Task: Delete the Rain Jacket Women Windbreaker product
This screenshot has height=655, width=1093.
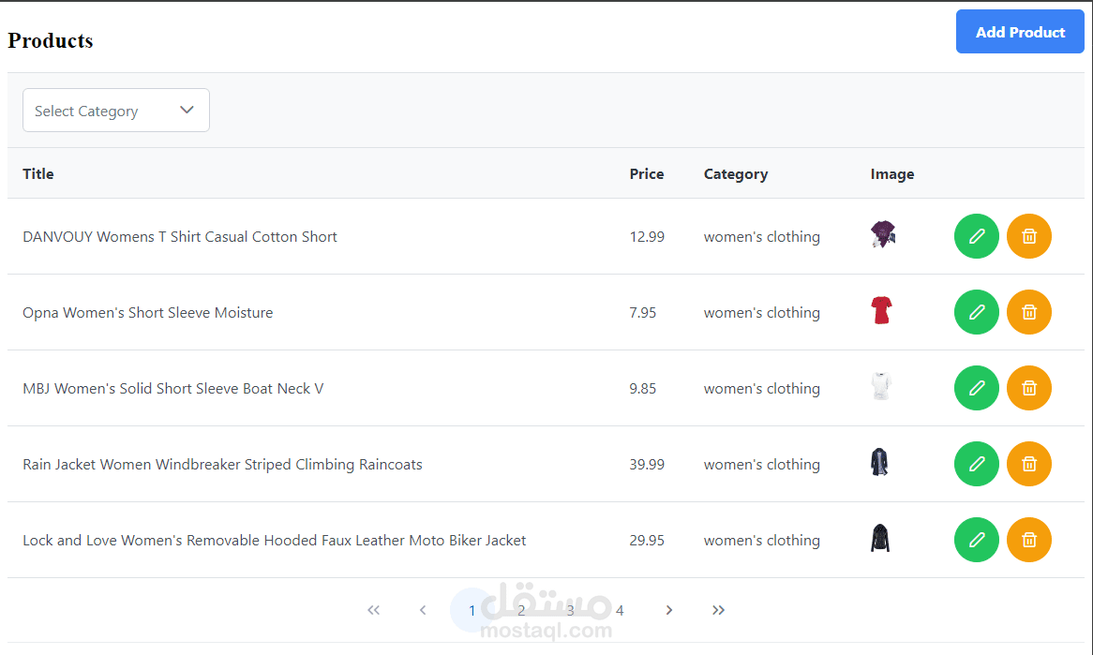Action: 1029,464
